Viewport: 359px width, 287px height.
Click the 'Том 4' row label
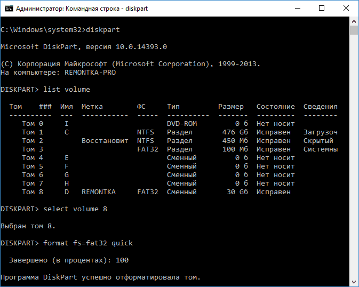pos(33,158)
